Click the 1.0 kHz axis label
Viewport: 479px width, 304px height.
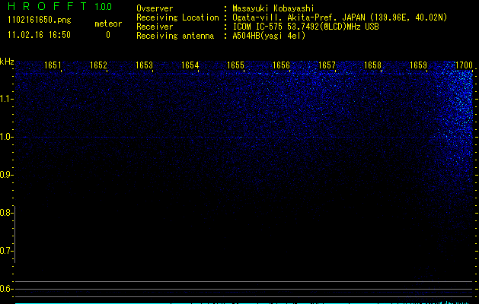click(6, 137)
